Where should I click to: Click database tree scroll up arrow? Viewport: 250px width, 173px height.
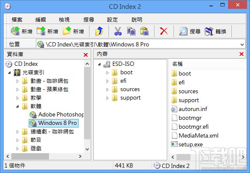tap(87, 64)
